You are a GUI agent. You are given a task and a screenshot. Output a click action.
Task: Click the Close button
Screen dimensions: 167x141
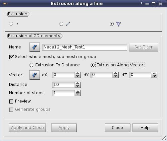[x=117, y=128]
